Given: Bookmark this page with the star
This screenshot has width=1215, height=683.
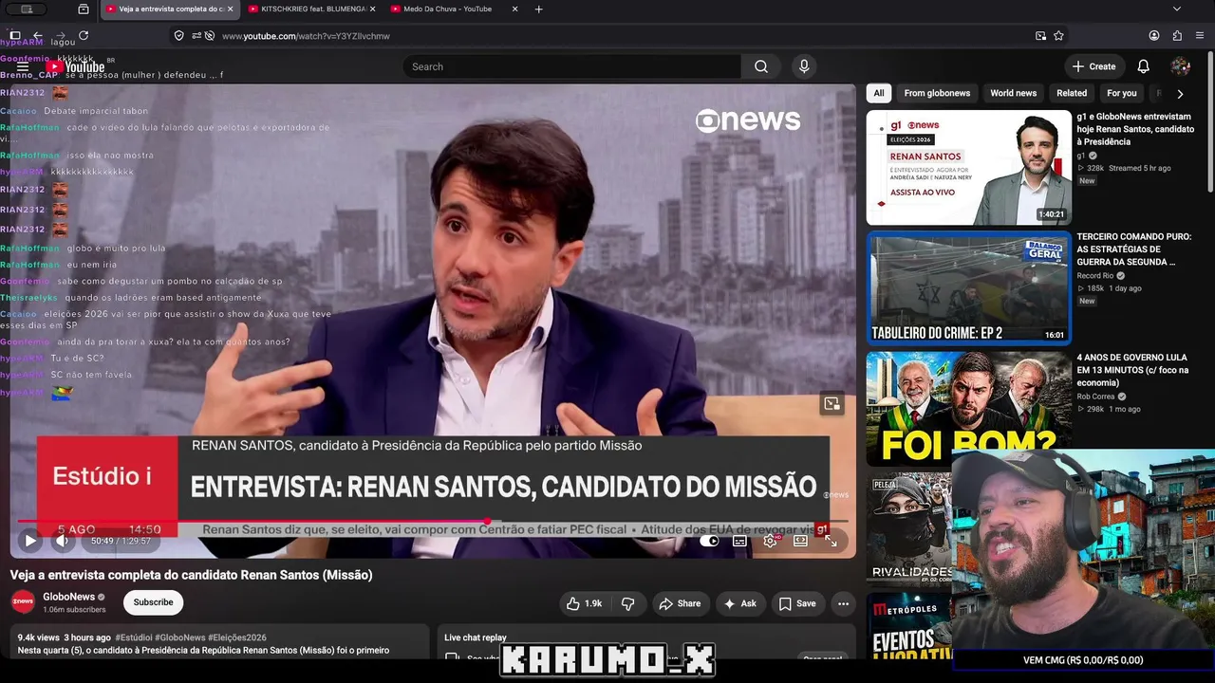Looking at the screenshot, I should (1058, 36).
